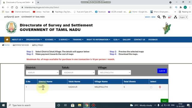Change the language dropdown from English
The height and width of the screenshot is (108, 192).
183,17
